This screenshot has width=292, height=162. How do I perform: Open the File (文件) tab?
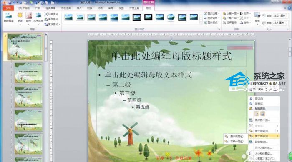8,8
